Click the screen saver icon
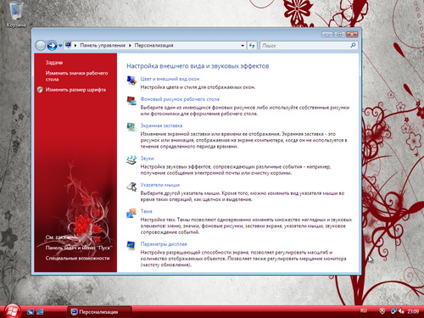The image size is (424, 318). click(x=131, y=127)
